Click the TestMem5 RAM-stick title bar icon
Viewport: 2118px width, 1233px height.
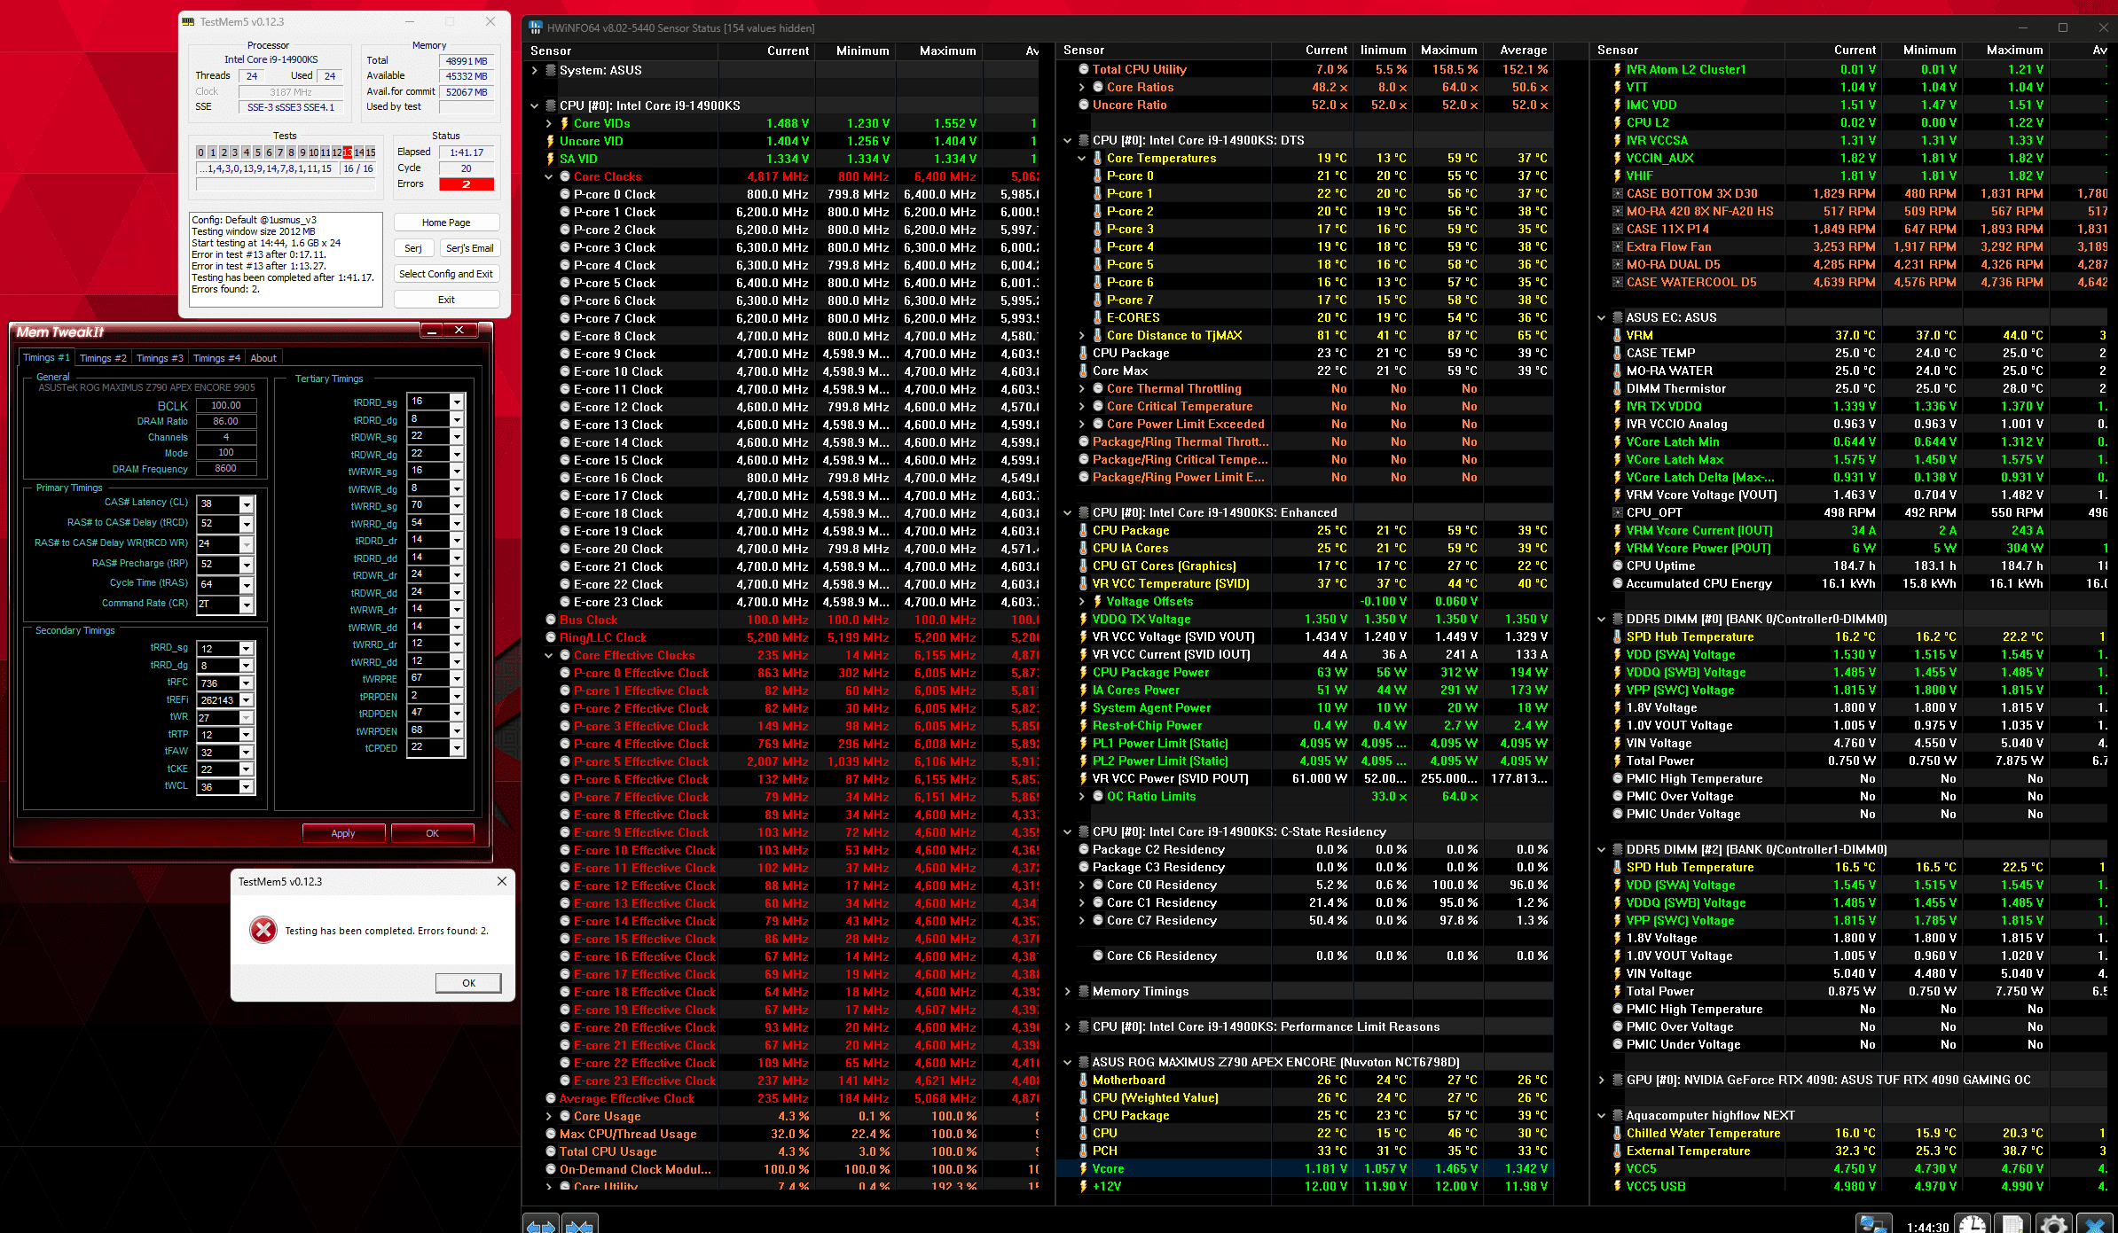(x=188, y=22)
